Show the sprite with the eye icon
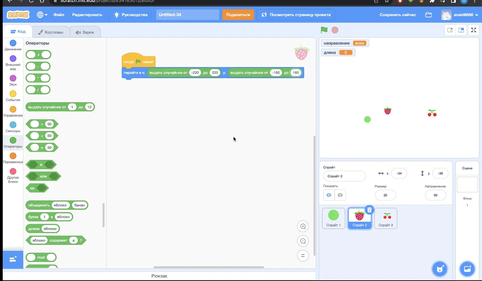Screen dimensions: 482x281 tap(329, 195)
